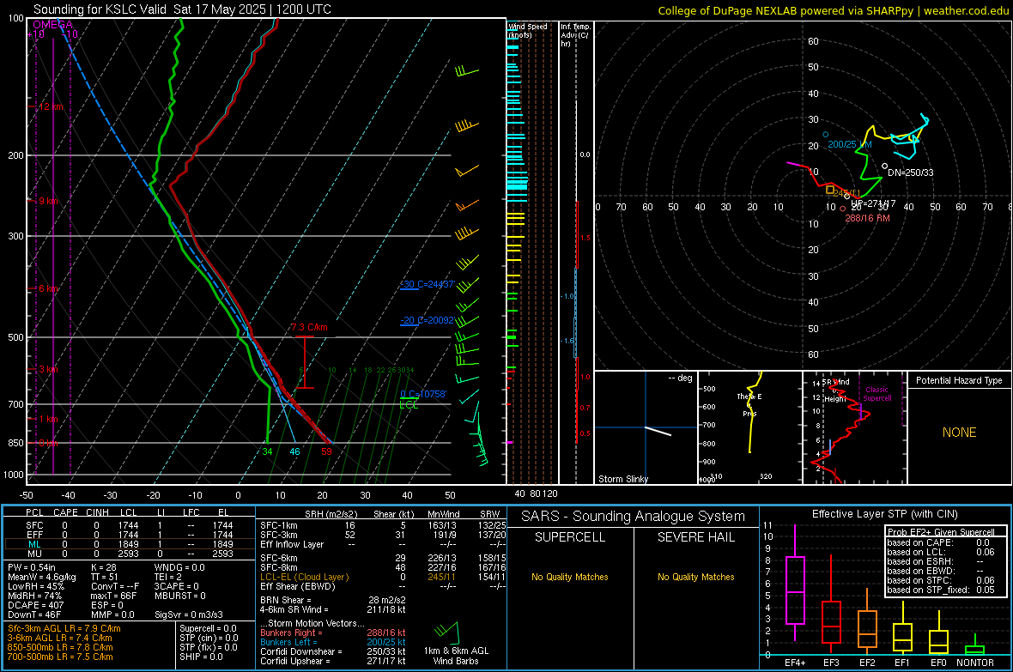Click the Corfidi Downshear = 250/33 kt line

(x=333, y=652)
